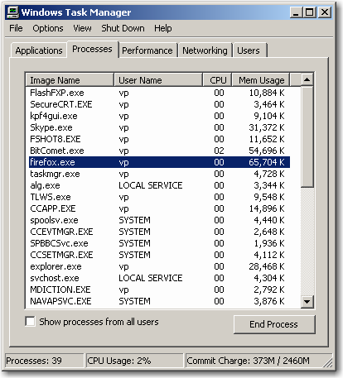Click LOCAL SERVICE user for alg.exe

coord(151,185)
